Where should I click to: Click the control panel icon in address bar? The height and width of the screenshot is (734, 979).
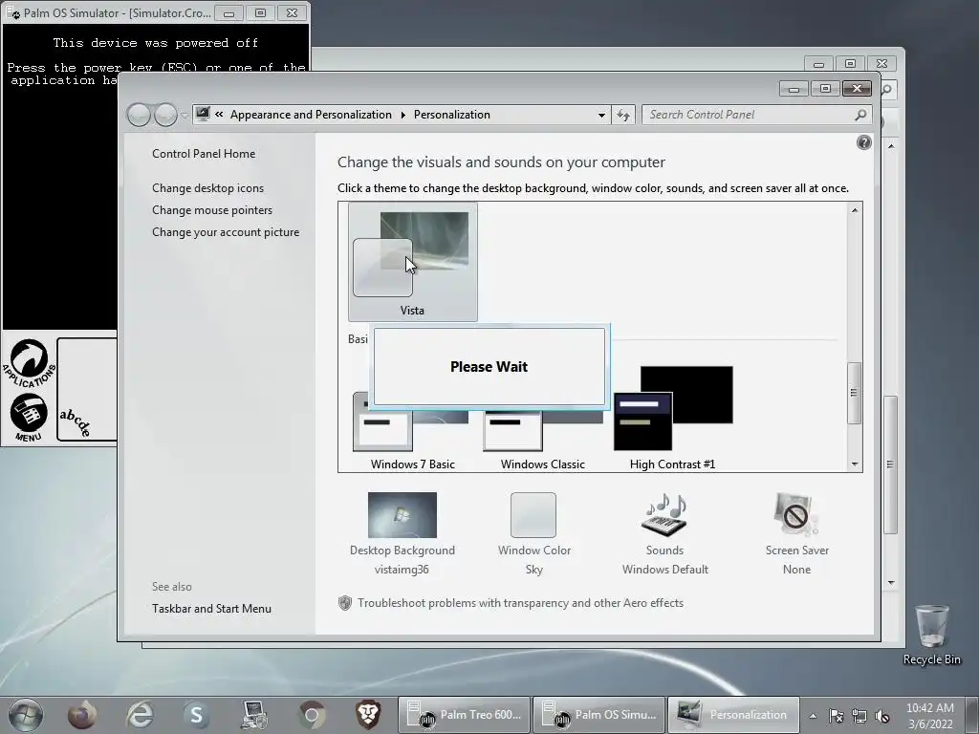[203, 115]
